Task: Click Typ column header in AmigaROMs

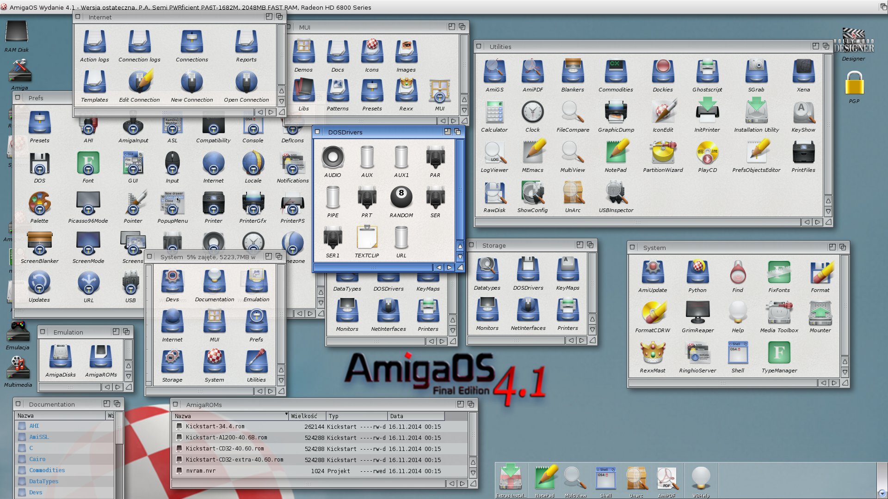Action: 357,416
